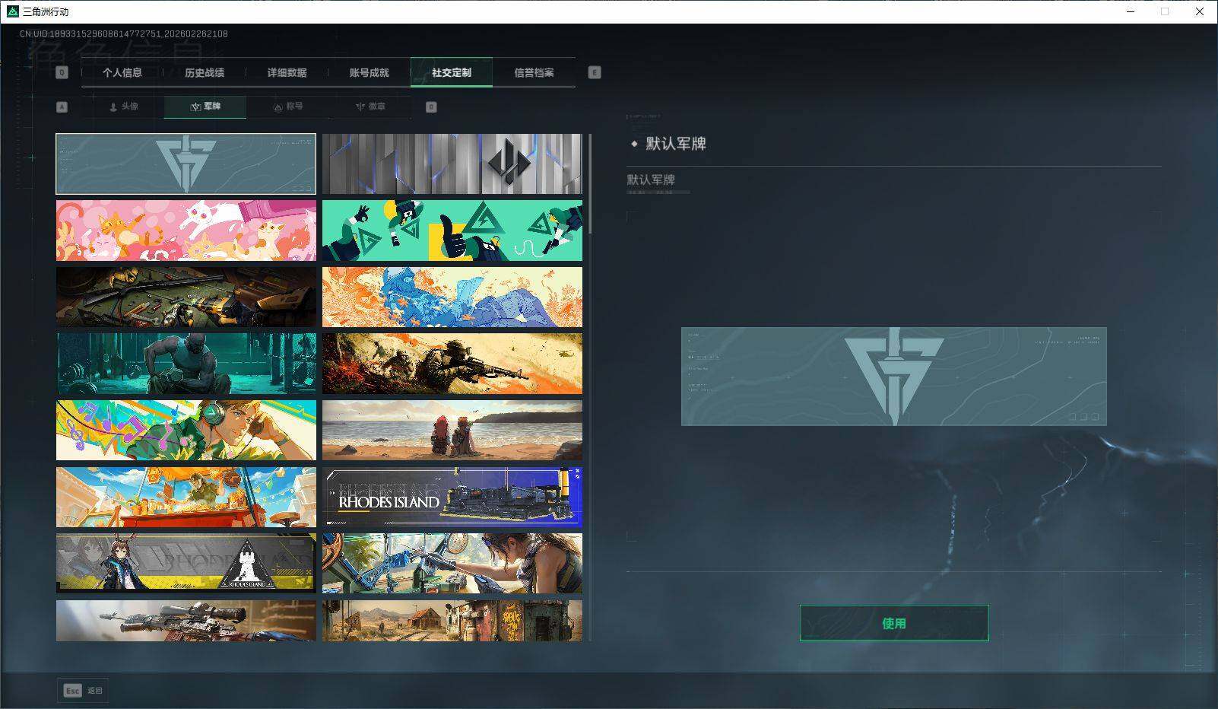The width and height of the screenshot is (1218, 709).
Task: Click the Esc 返回 back button
Action: (82, 691)
